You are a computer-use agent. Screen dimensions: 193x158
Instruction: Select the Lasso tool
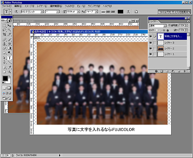4,30
